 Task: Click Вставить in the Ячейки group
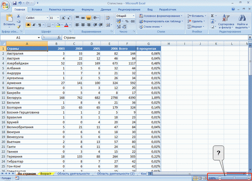coord(197,16)
